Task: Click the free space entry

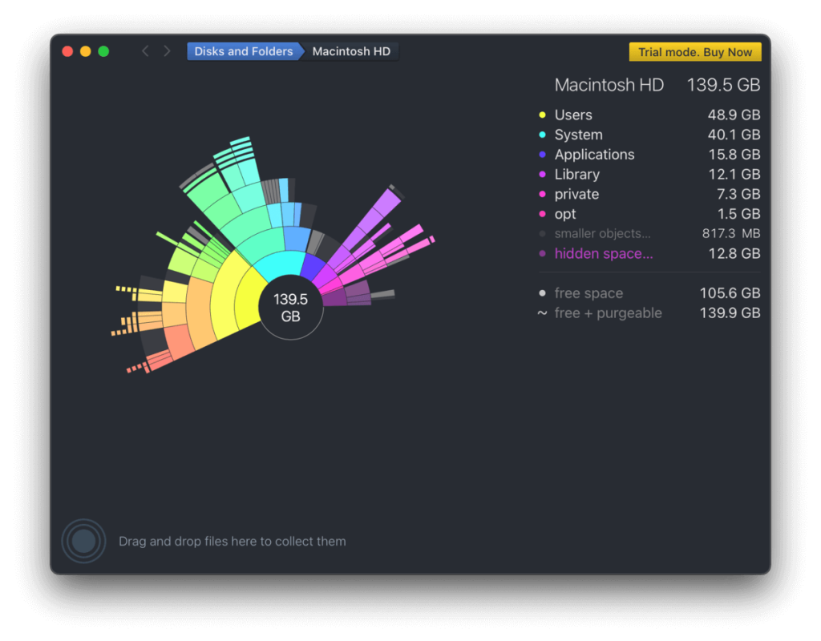Action: (588, 292)
